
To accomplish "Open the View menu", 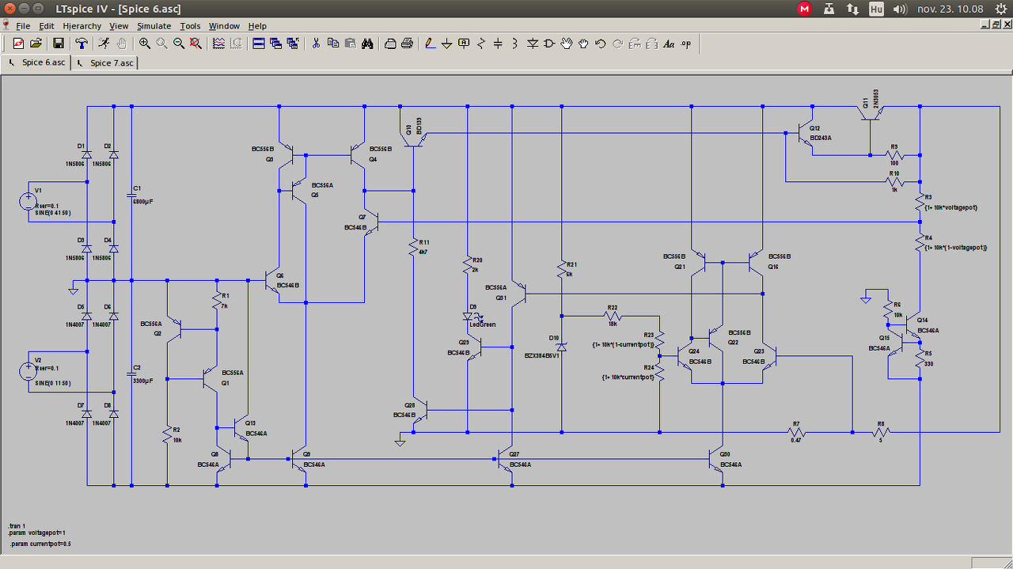I will pyautogui.click(x=119, y=26).
